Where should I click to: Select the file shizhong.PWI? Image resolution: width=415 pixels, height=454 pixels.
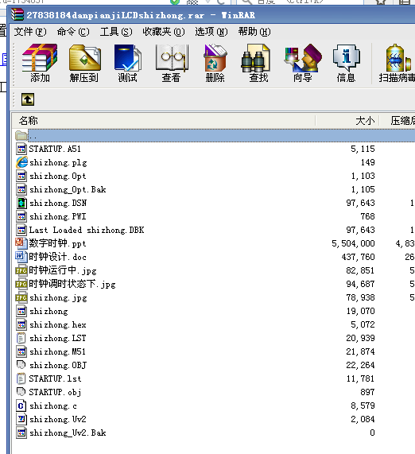pos(57,216)
